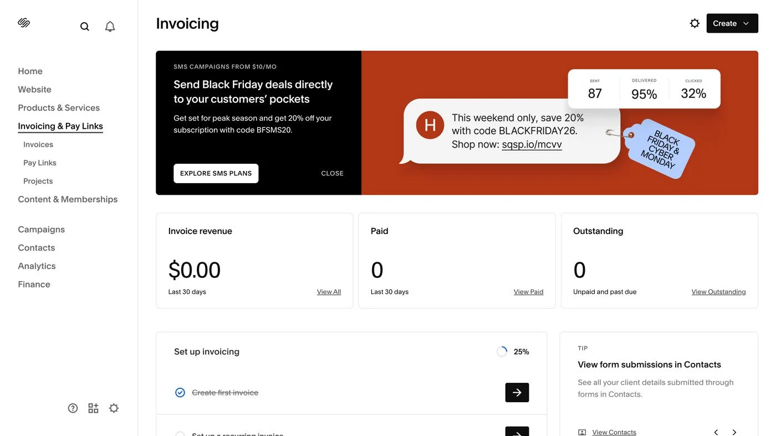Open Invoices sub-item
The image size is (776, 436).
38,144
